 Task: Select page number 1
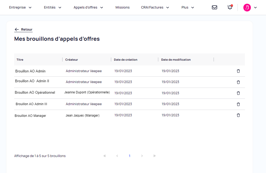point(130,156)
